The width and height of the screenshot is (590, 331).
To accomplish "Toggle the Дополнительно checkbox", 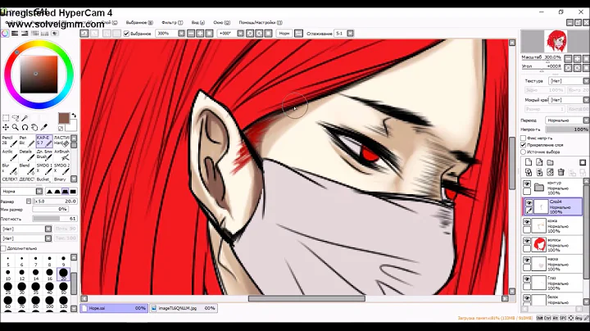I will click(3, 248).
